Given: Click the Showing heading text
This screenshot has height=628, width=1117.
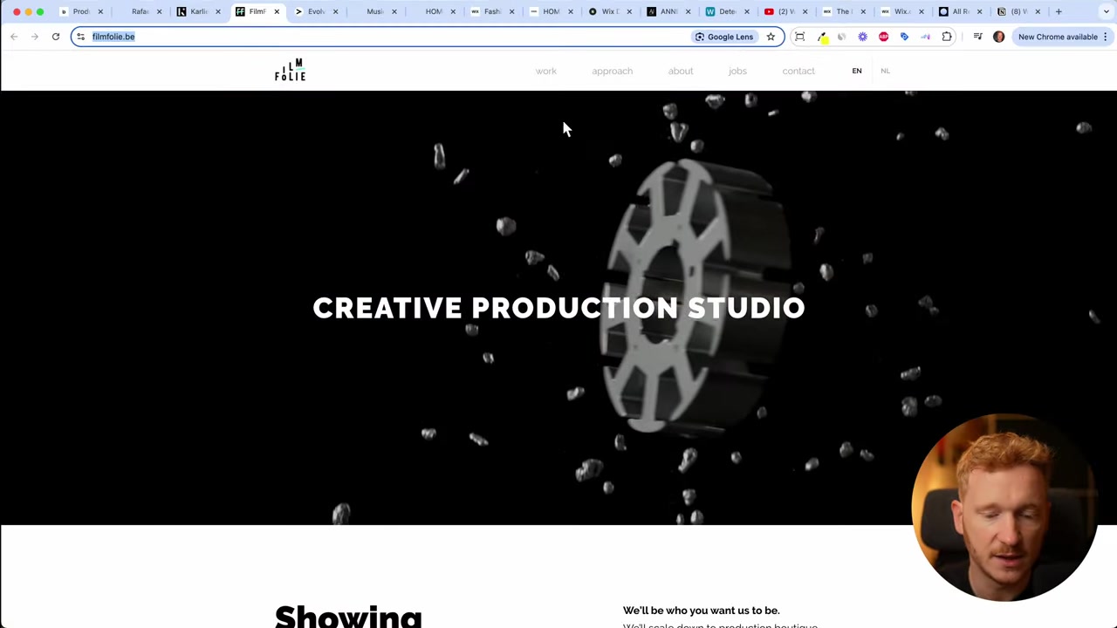Looking at the screenshot, I should pos(348,616).
